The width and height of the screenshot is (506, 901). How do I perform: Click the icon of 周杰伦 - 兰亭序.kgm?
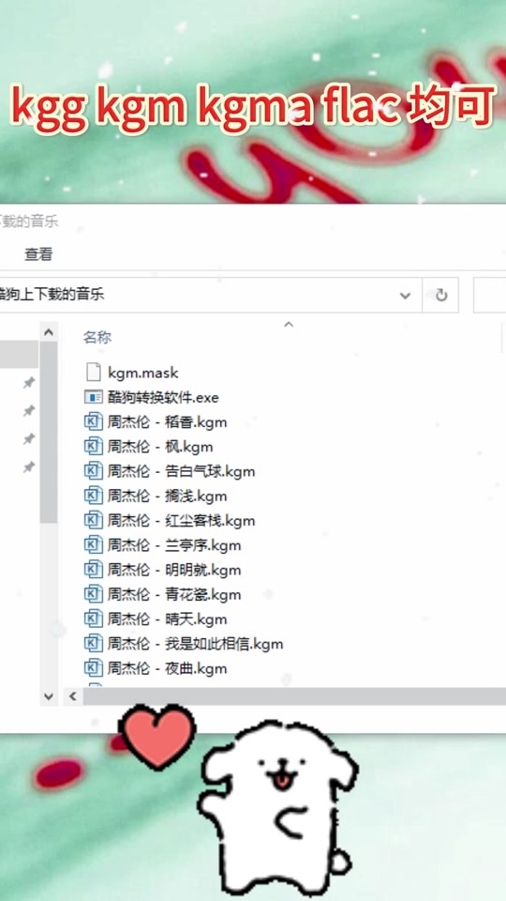[94, 544]
